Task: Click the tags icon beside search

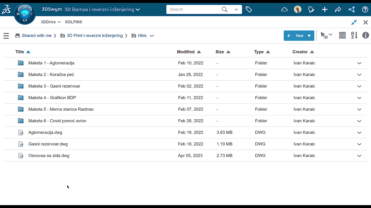Action: pos(249,10)
